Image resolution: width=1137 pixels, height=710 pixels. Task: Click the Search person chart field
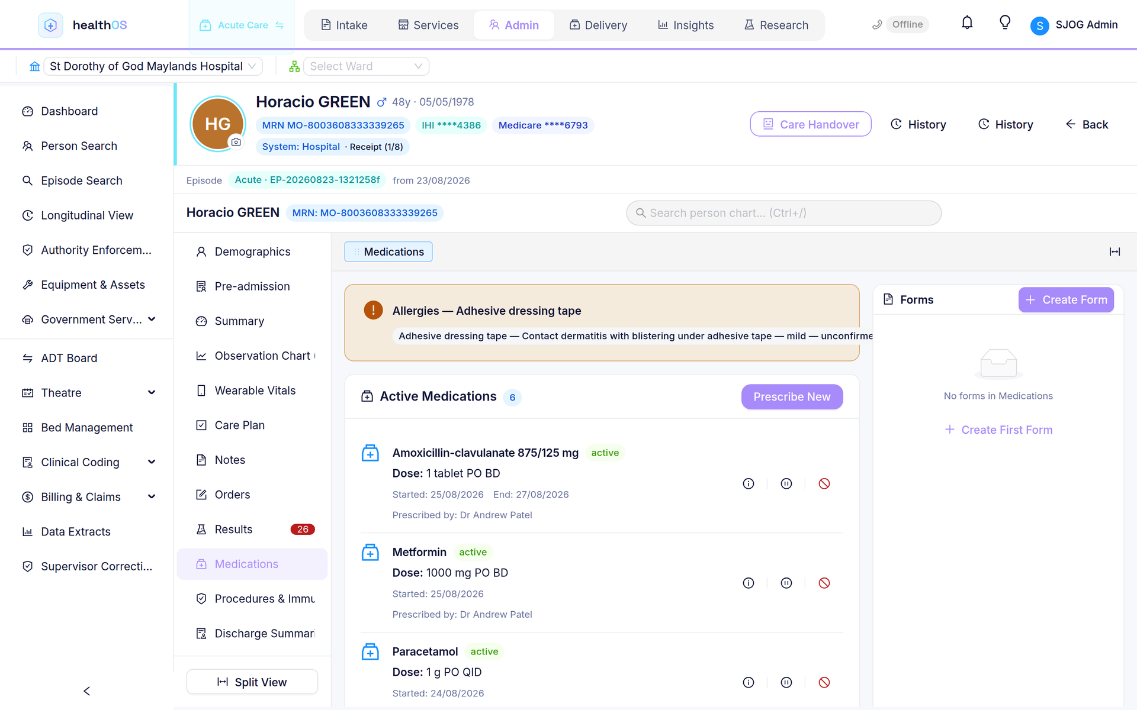[x=783, y=213]
